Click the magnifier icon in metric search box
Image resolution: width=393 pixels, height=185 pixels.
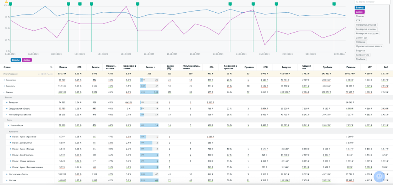click(357, 2)
